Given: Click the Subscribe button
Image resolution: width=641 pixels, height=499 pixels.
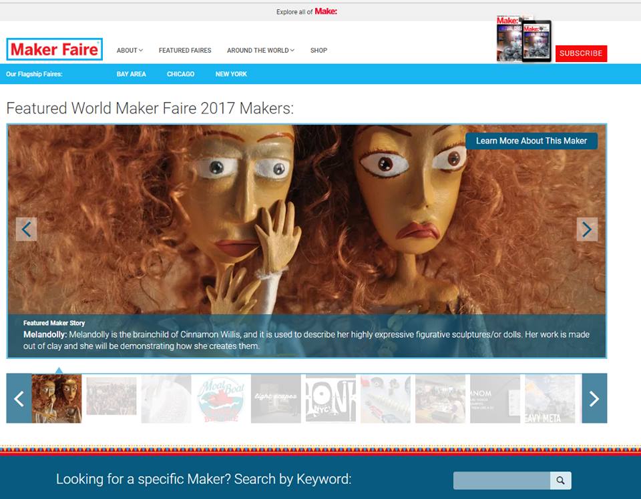Looking at the screenshot, I should (x=581, y=53).
